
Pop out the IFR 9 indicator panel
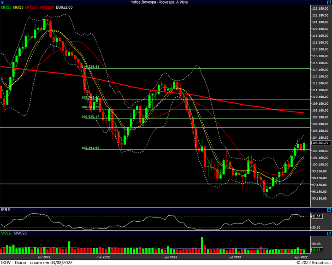tap(329, 210)
